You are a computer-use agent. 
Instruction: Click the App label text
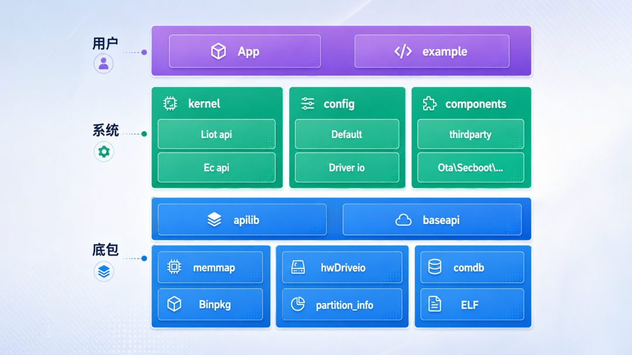[x=248, y=51]
